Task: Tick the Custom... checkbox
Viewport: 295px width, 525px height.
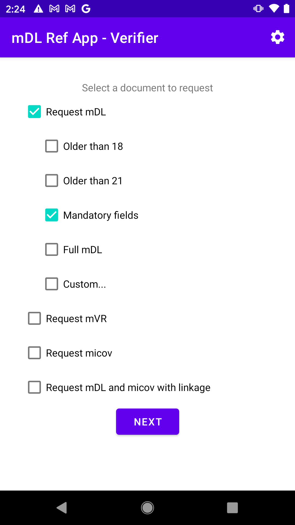Action: coord(52,284)
